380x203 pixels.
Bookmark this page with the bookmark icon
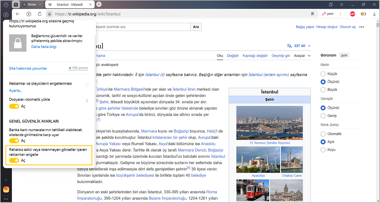click(312, 14)
